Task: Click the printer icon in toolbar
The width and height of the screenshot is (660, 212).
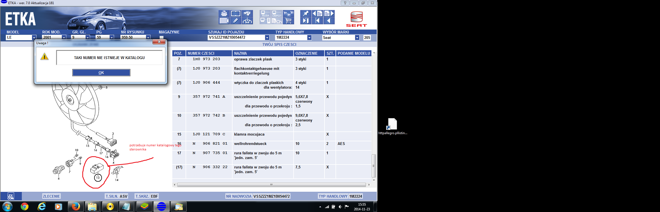Action: (224, 14)
